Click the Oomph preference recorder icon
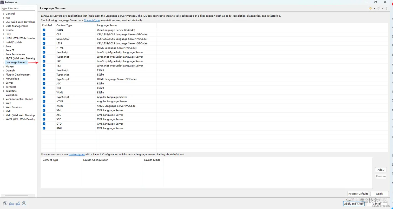Image resolution: width=393 pixels, height=209 pixels. 24,203
